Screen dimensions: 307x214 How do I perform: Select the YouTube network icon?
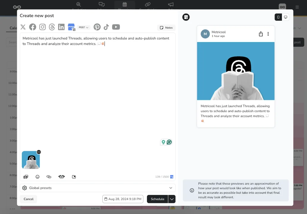116,27
